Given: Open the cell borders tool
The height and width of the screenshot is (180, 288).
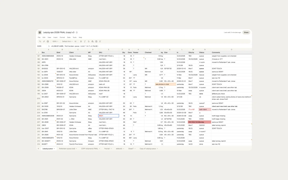Looking at the screenshot, I should coord(96,42).
